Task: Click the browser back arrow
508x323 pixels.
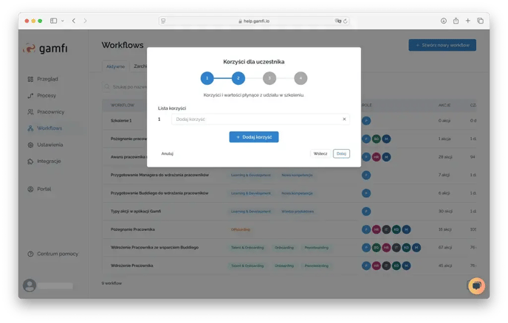Action: pyautogui.click(x=74, y=21)
